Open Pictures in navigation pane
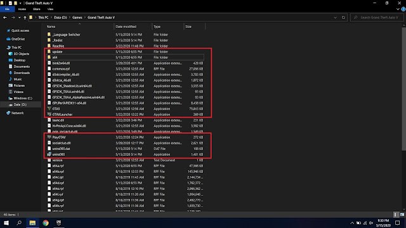The image size is (406, 228). pos(19,85)
